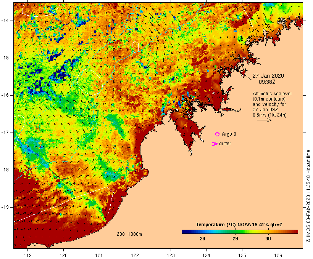
Task: Click the latitude -14 axis label
Action: pos(5,21)
